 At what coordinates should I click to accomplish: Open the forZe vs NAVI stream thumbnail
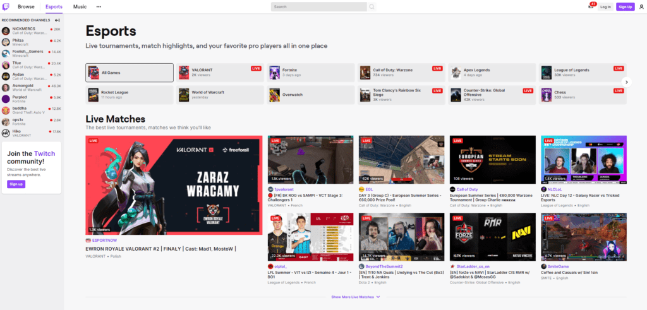(x=493, y=237)
